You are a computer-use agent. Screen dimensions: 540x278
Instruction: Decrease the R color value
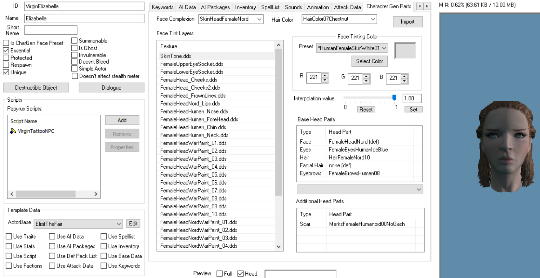pos(325,80)
